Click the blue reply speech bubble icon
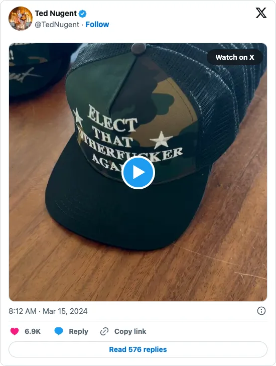This screenshot has width=276, height=366. [59, 331]
